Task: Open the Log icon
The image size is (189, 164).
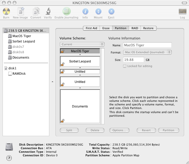Action: click(x=182, y=11)
